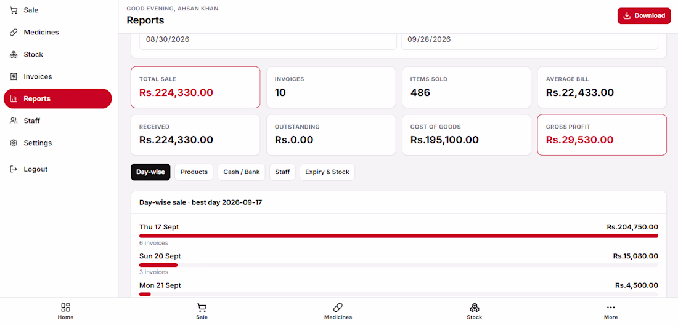Click the "6 invoices" text
The width and height of the screenshot is (678, 326).
[153, 243]
